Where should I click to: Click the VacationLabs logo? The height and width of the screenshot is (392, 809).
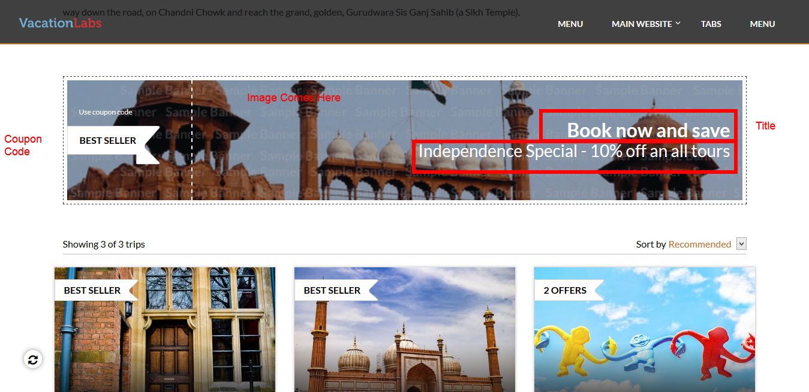[60, 23]
